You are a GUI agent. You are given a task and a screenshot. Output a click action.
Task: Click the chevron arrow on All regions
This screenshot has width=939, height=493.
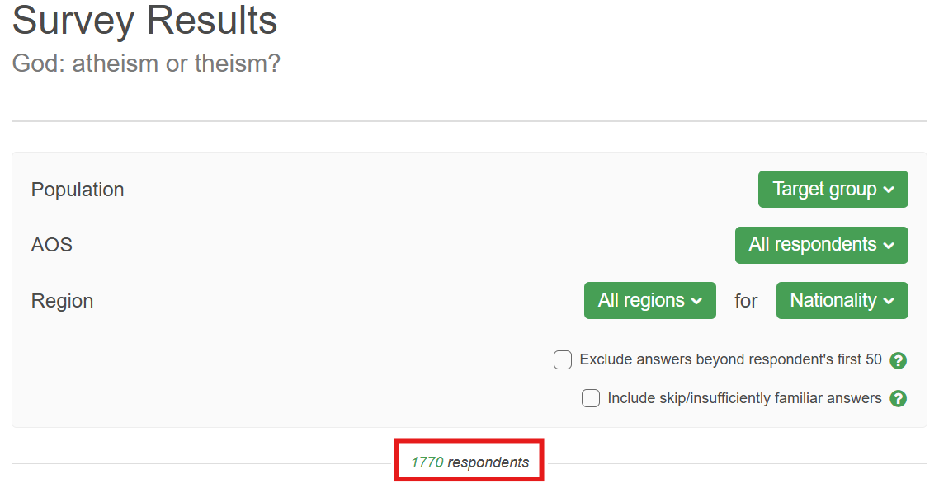coord(696,302)
